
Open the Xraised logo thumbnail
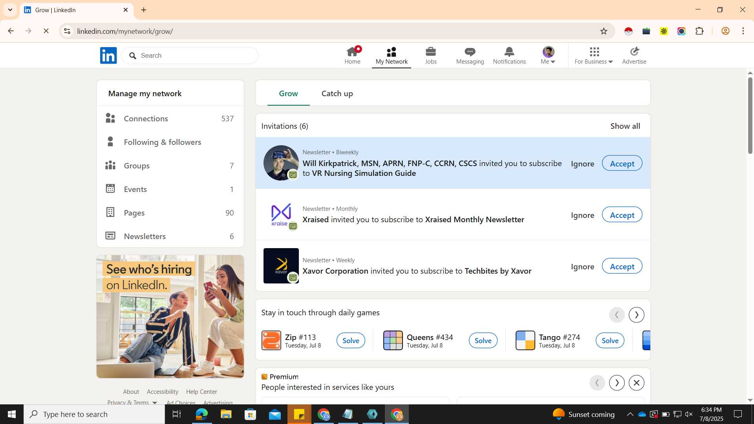coord(281,214)
